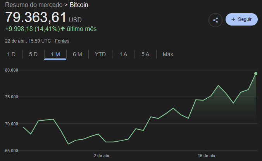Click the share icon button
This screenshot has width=262, height=161.
(x=215, y=20)
